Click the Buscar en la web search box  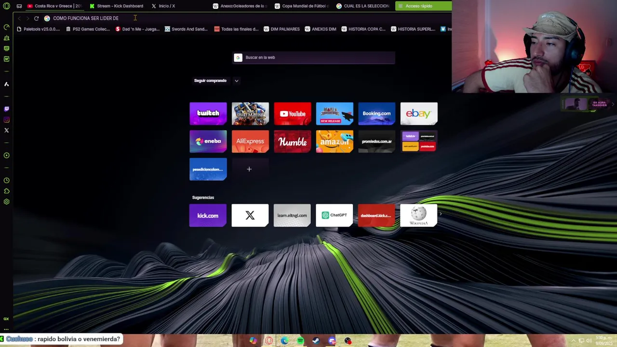314,57
